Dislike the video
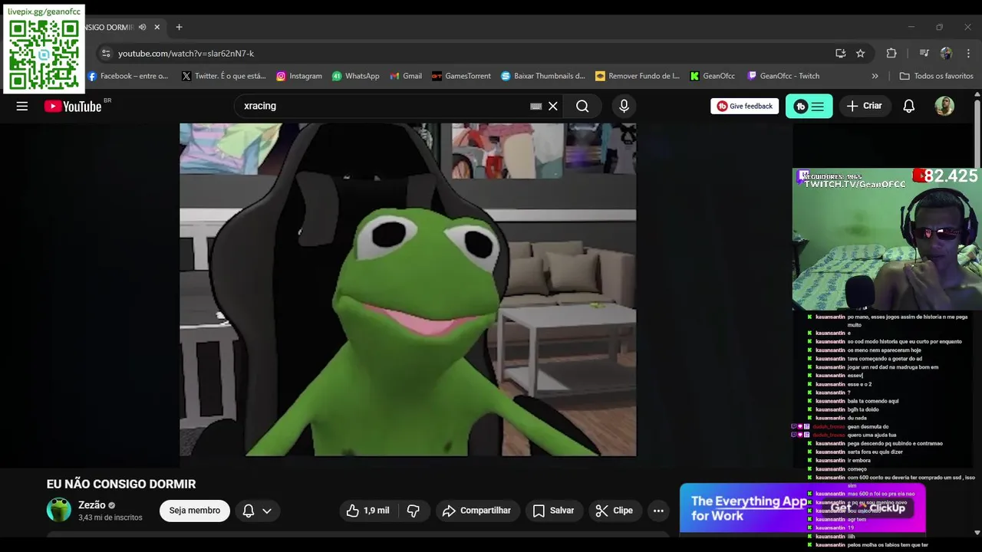The image size is (982, 552). (x=414, y=511)
